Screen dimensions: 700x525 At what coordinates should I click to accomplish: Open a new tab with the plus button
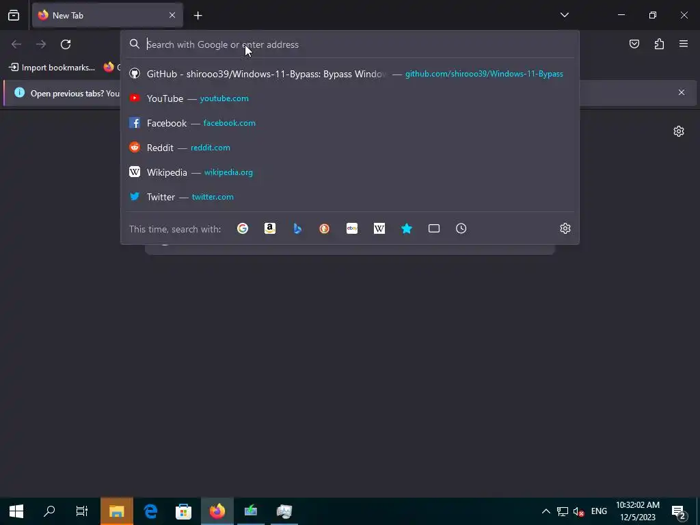point(198,16)
